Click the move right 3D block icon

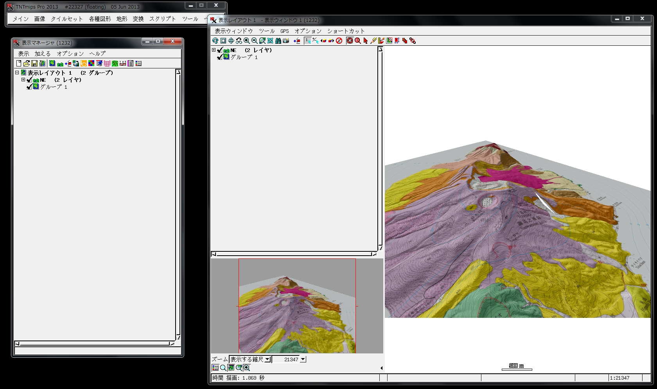[x=331, y=41]
